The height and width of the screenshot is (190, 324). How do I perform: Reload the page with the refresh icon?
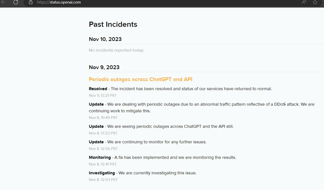tap(16, 2)
